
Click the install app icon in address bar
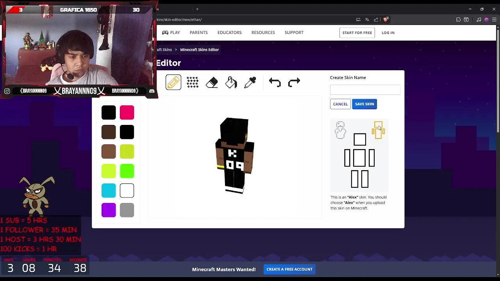358,20
